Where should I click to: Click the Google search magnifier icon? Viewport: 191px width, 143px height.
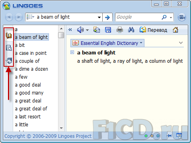pyautogui.click(x=164, y=17)
